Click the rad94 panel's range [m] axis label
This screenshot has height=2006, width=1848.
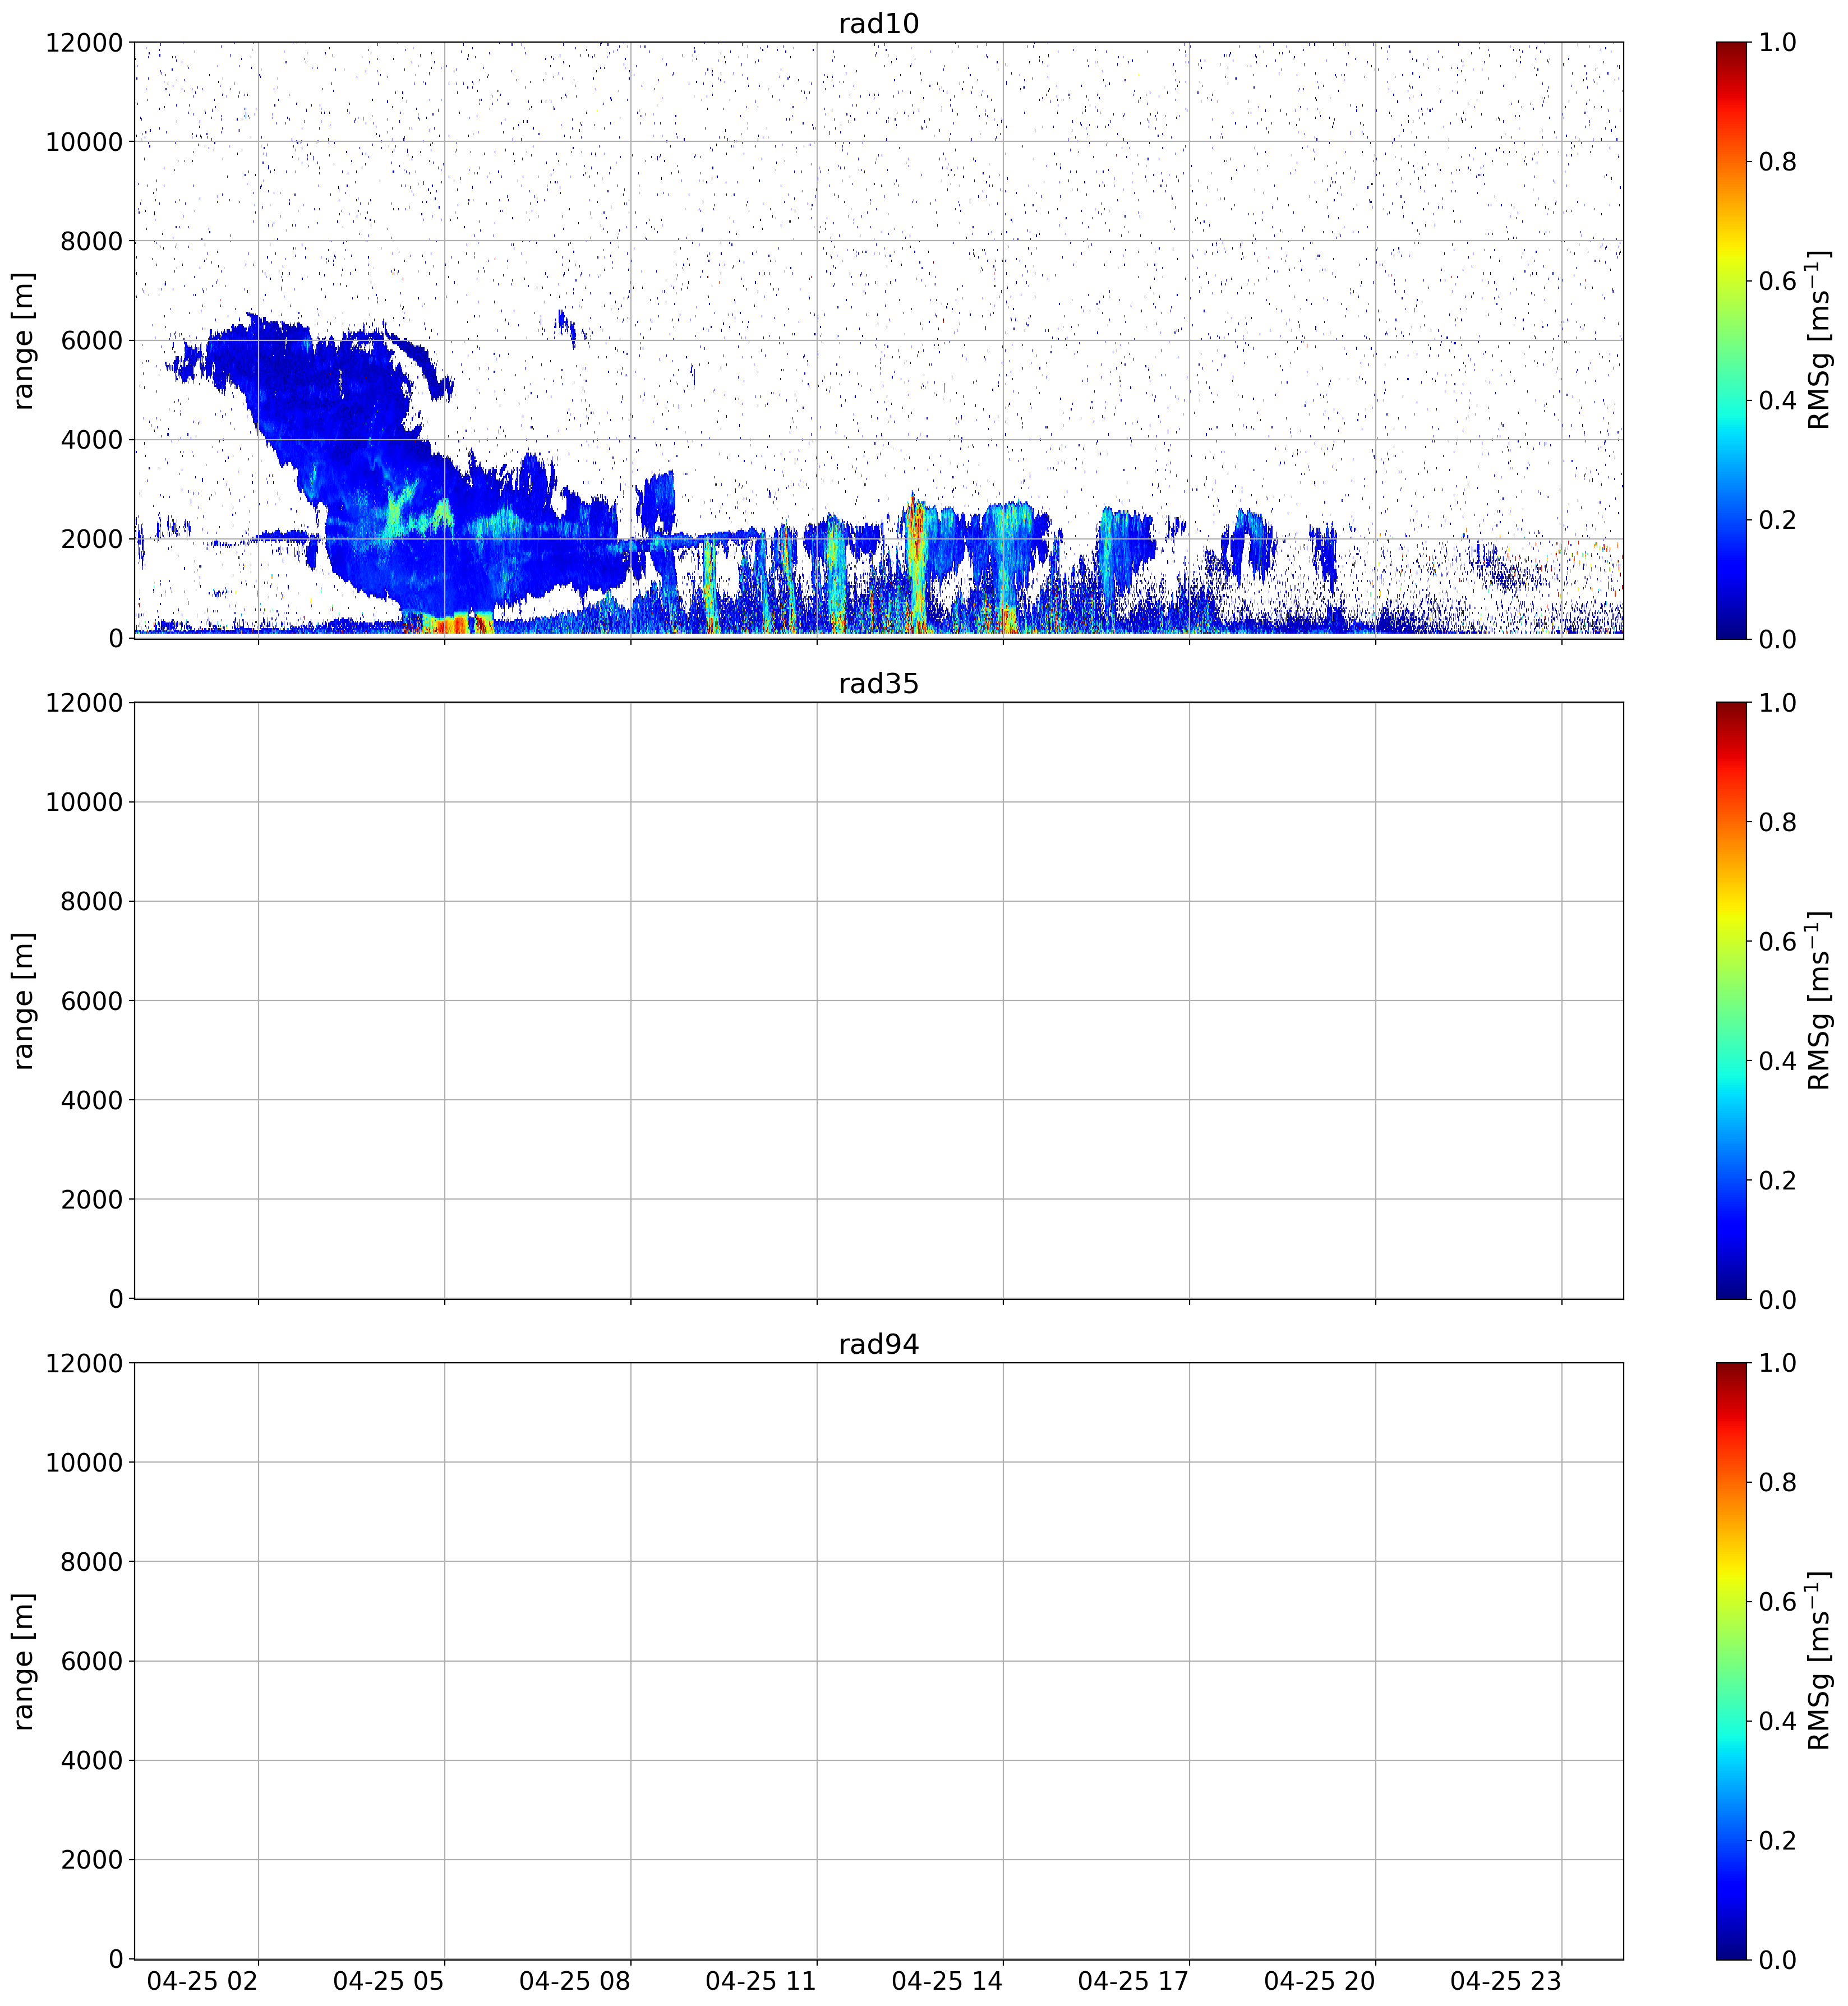(x=24, y=1661)
